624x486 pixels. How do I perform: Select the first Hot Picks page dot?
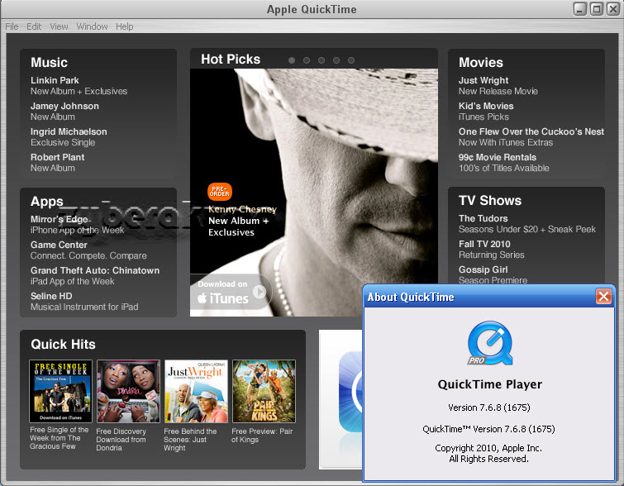[x=292, y=60]
